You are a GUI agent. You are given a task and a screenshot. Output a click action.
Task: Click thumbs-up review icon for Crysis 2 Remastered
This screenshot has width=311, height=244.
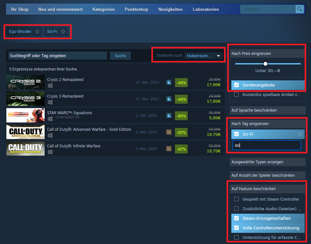click(x=169, y=82)
